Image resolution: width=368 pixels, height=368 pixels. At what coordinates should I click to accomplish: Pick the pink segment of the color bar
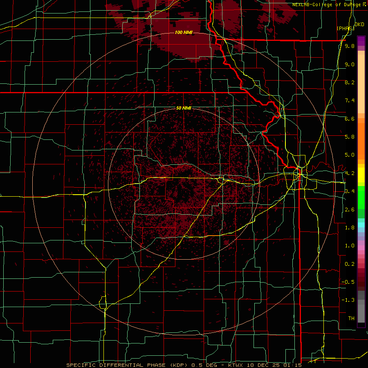(x=361, y=248)
